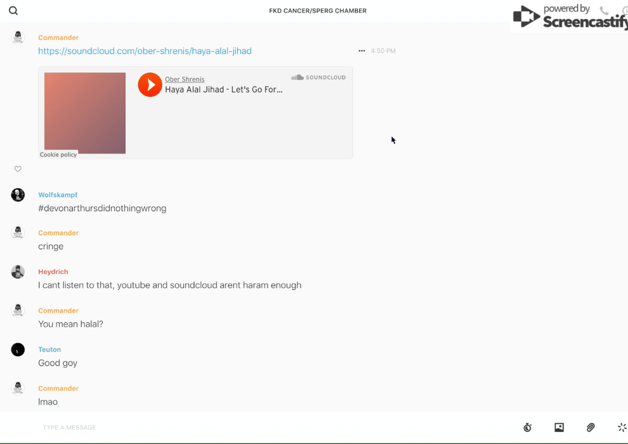Like the SoundCloud message with heart icon

[18, 169]
